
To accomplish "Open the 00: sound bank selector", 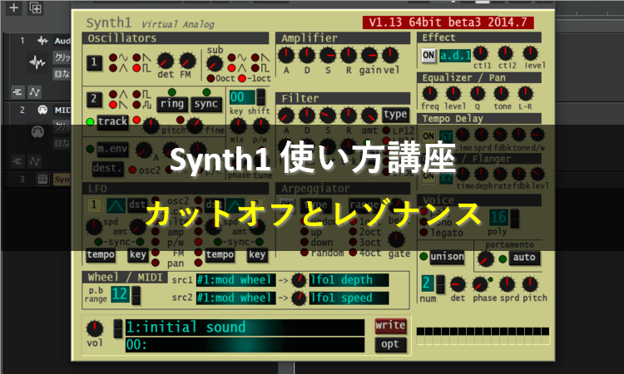I will point(245,344).
